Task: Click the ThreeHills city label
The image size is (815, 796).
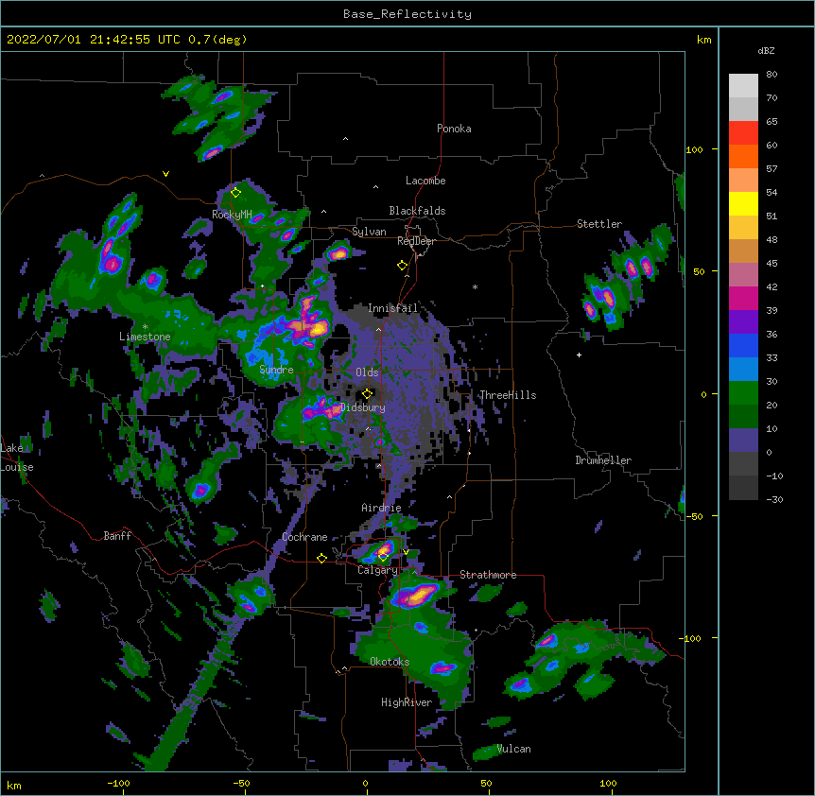Action: (x=508, y=395)
